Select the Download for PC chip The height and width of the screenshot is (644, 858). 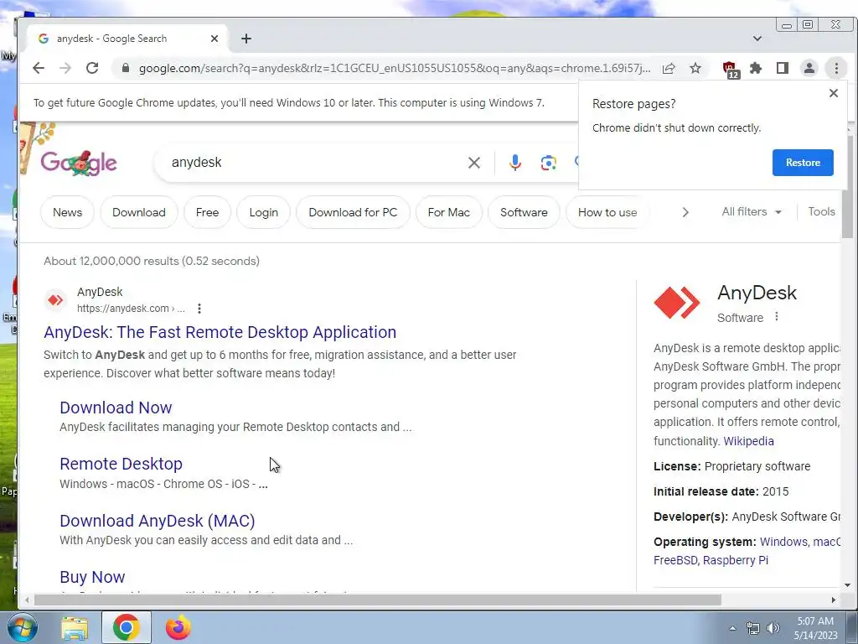[353, 212]
